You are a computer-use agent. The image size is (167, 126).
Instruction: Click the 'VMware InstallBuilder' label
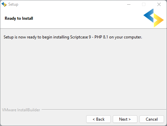click(x=21, y=110)
